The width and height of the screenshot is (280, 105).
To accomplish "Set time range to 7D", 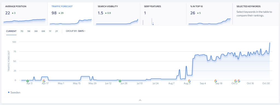I will tap(22, 31).
